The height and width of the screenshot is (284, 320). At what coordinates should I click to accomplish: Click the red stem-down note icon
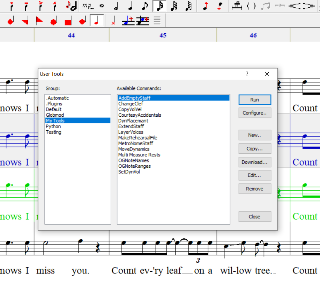[220, 6]
